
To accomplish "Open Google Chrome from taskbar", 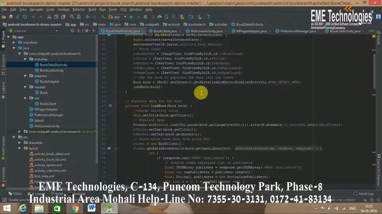I will tap(75, 209).
